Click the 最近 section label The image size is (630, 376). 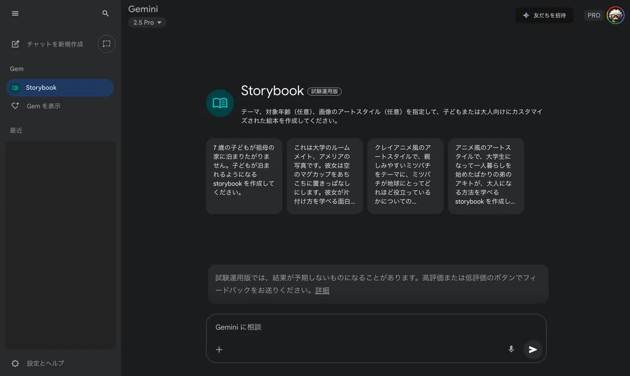(x=16, y=131)
